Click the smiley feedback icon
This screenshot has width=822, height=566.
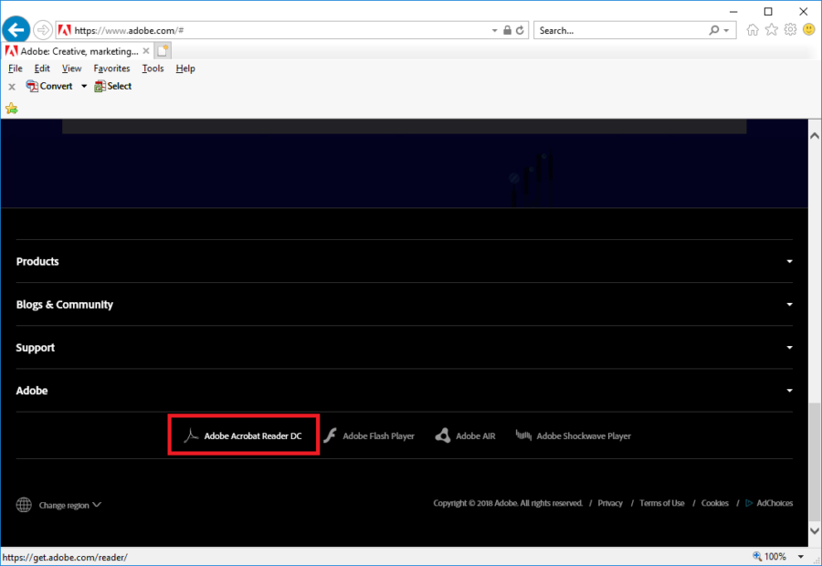pyautogui.click(x=809, y=29)
